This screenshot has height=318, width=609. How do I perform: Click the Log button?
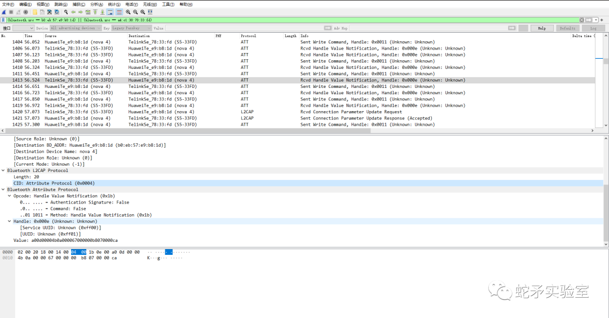click(x=593, y=28)
